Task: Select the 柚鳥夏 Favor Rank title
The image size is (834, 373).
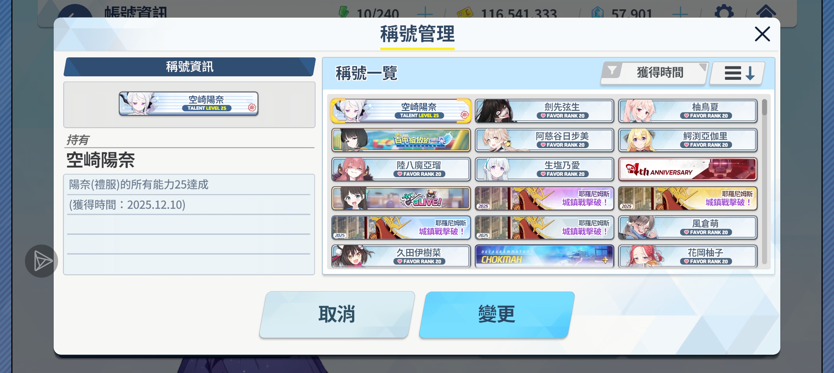Action: click(x=688, y=111)
